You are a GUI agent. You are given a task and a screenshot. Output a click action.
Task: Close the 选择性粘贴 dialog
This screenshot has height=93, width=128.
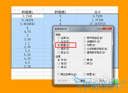[x=107, y=28]
